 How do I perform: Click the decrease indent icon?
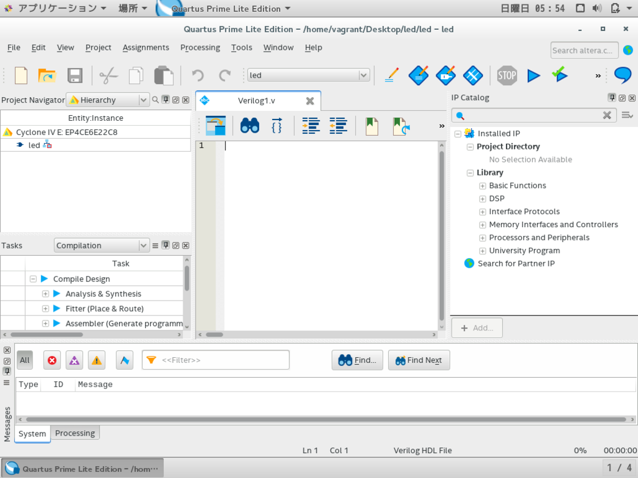pos(338,126)
